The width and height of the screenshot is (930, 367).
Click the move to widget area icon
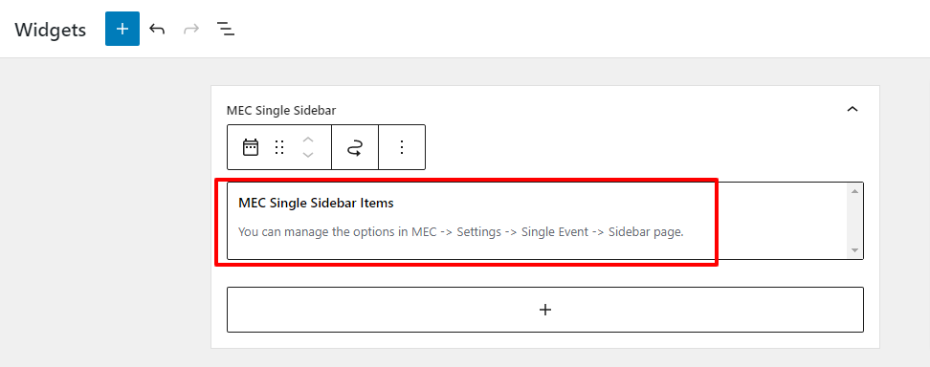pyautogui.click(x=355, y=147)
